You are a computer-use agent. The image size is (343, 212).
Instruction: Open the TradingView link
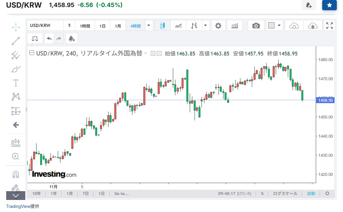18,206
